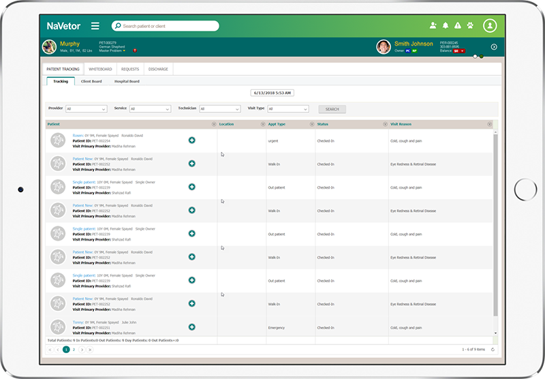Open the alerts triangle icon
Viewport: 545px width, 379px height.
(458, 25)
